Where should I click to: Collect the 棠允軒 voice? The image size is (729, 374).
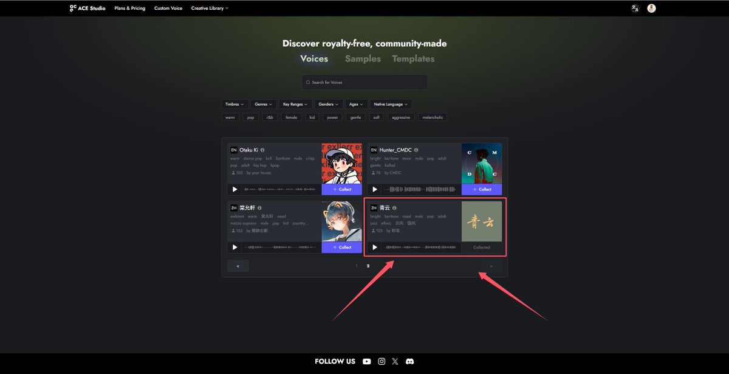pos(342,248)
